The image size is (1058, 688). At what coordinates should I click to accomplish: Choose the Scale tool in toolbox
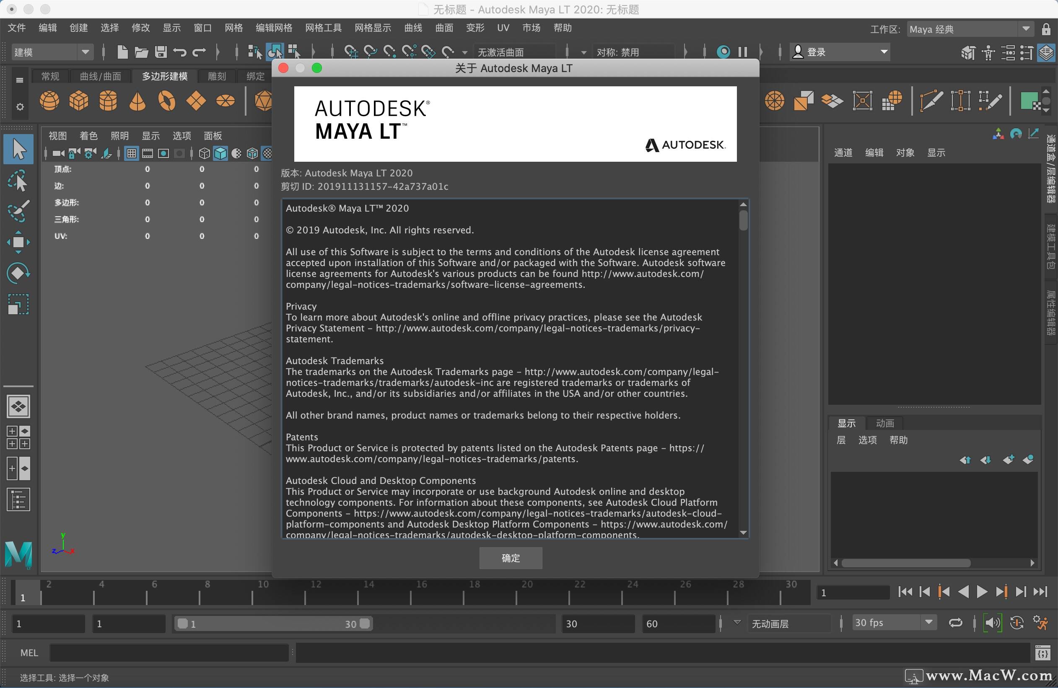coord(19,305)
